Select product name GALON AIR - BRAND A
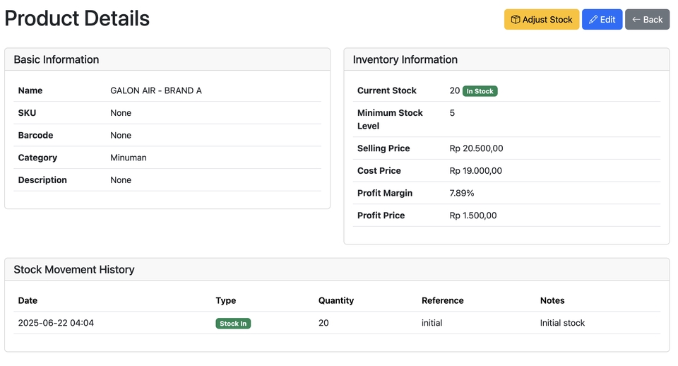 coord(156,90)
